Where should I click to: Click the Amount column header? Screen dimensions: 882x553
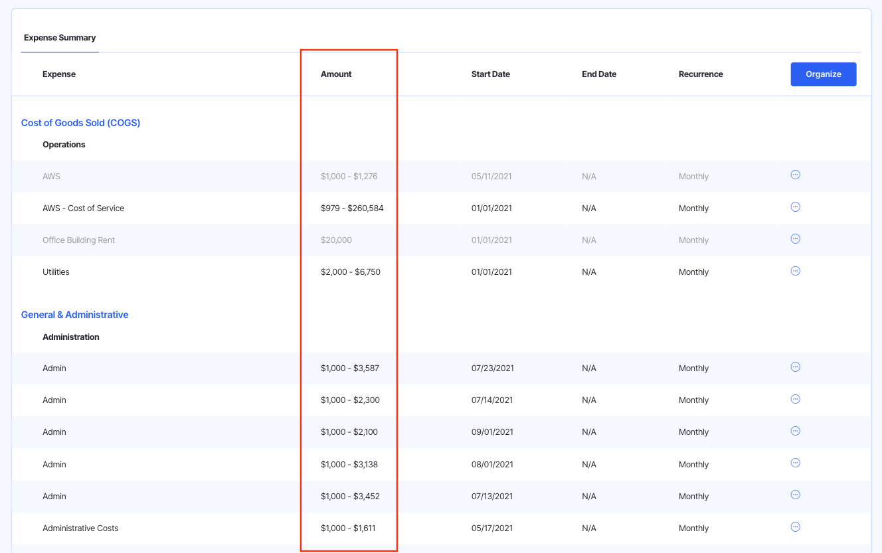point(336,74)
